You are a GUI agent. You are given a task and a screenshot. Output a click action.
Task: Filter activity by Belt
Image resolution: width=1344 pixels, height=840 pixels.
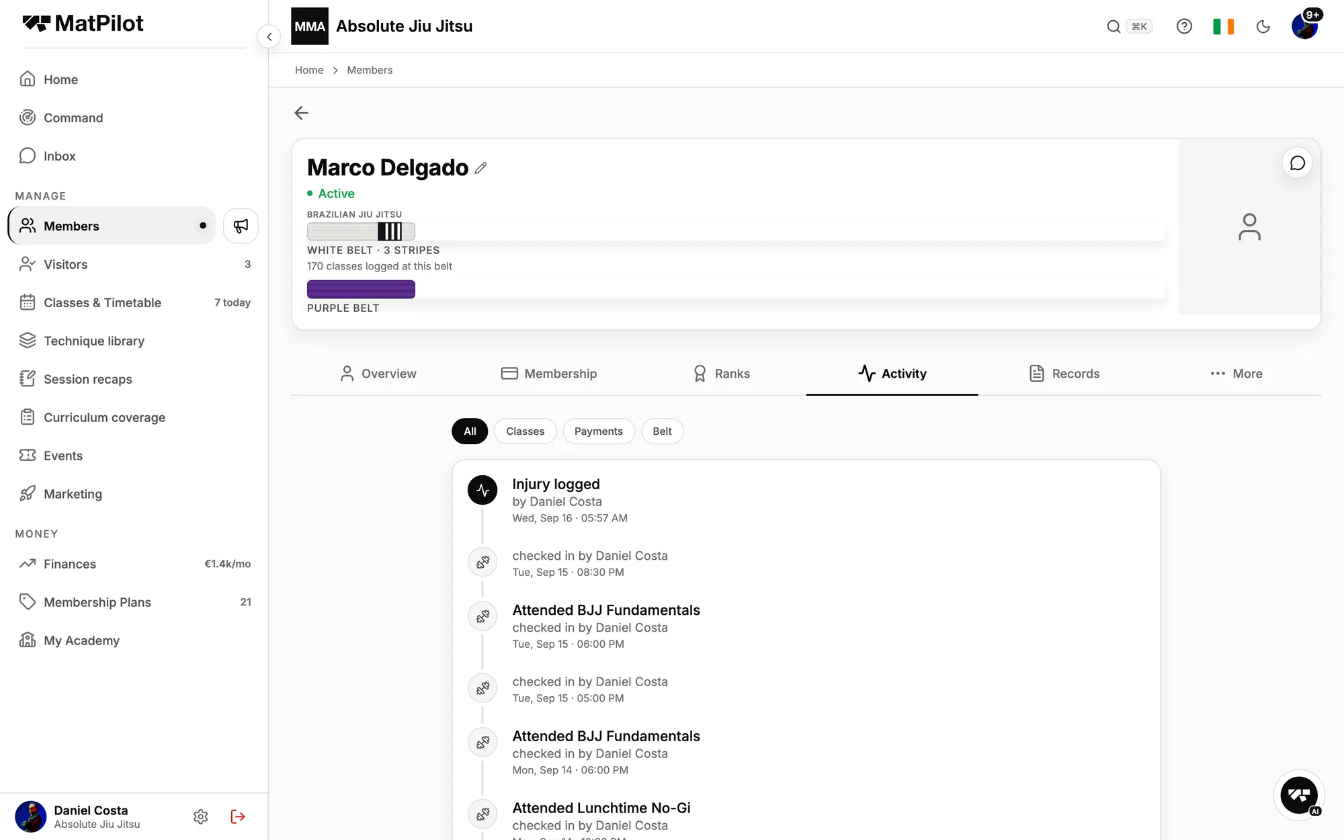click(662, 431)
